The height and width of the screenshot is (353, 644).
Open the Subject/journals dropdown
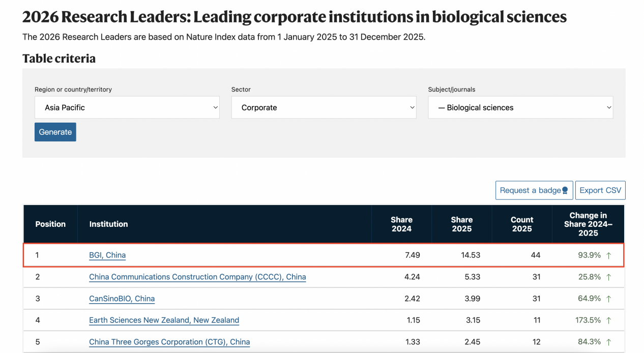[520, 107]
